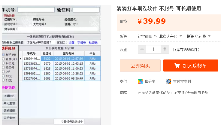
Task: Expand the 快递 免运费 shipping dropdown
Action: coord(198,36)
